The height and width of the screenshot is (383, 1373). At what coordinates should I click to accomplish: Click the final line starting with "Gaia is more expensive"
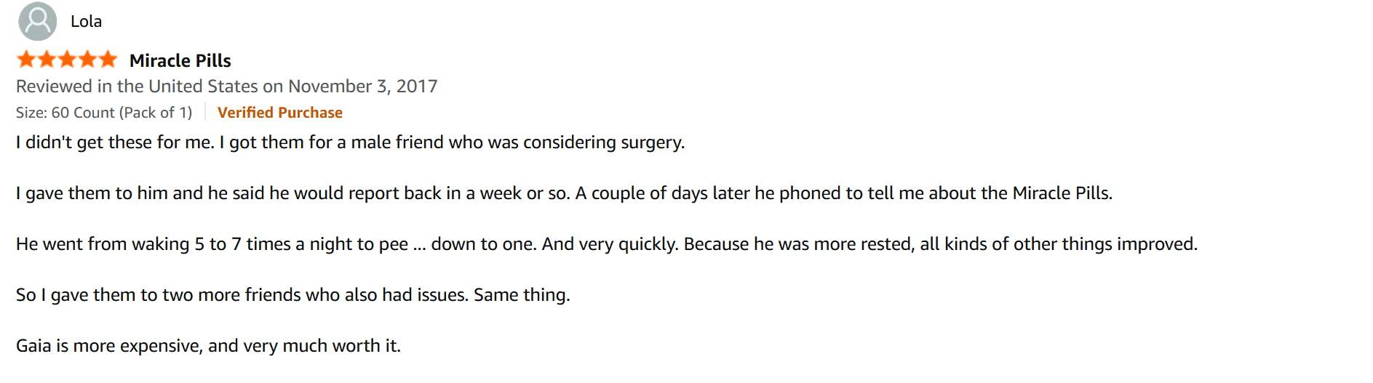coord(209,346)
